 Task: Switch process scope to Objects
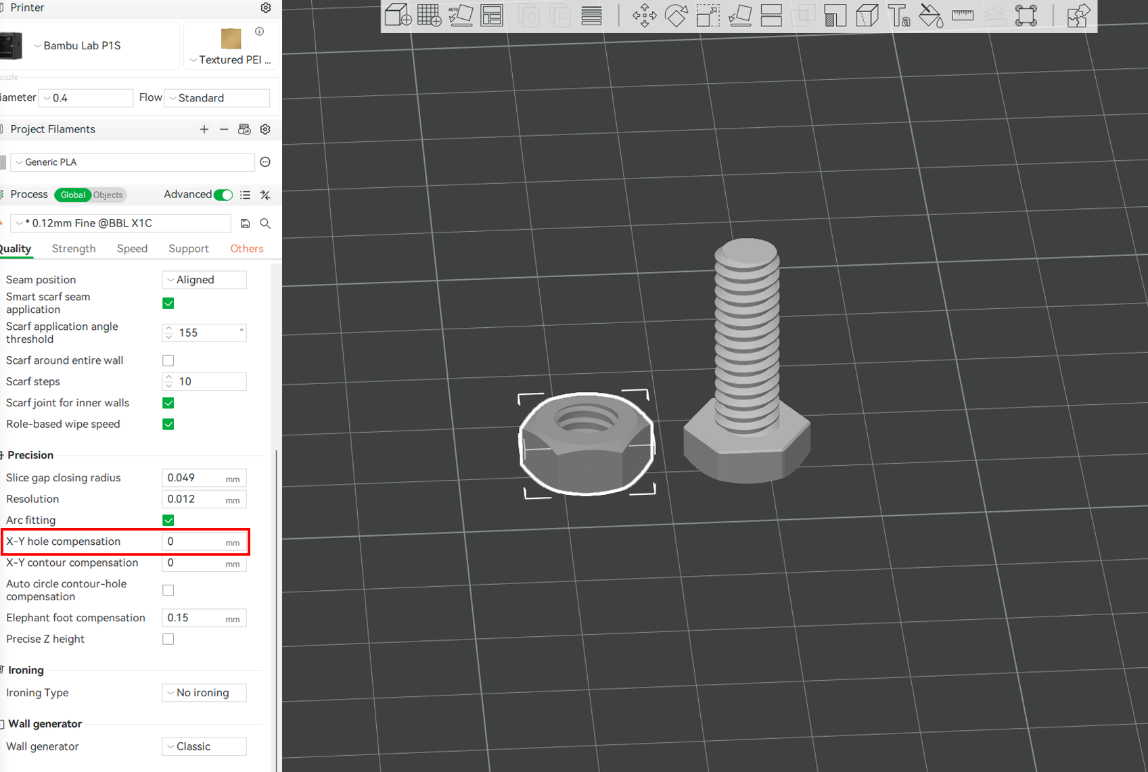108,195
